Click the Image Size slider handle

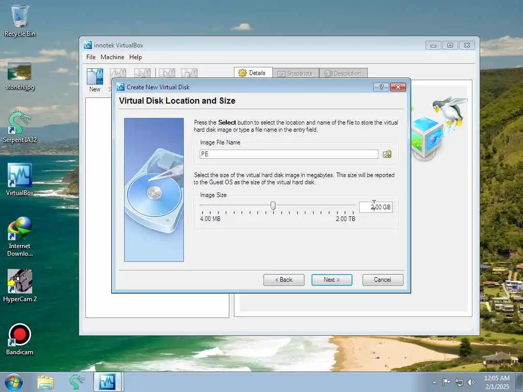[273, 206]
